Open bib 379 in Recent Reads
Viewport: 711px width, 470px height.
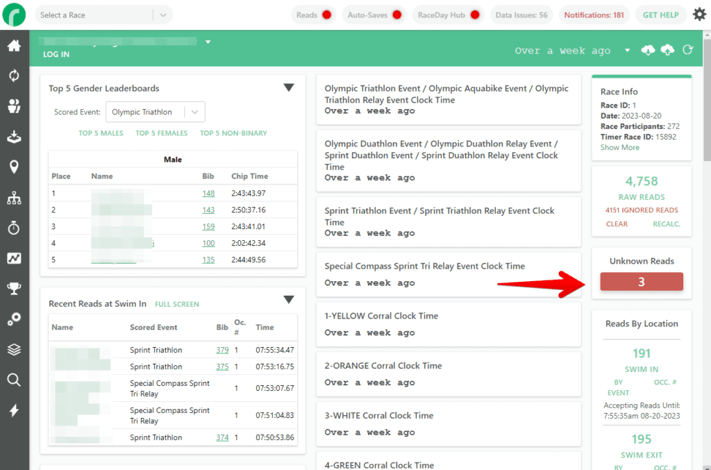tap(222, 350)
